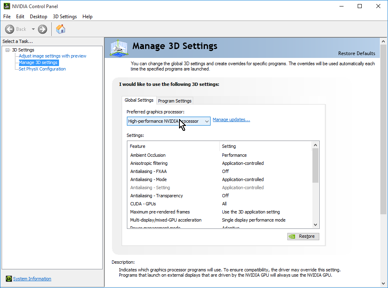Open the 3D Settings menu
Viewport: 388px width, 288px height.
click(65, 17)
